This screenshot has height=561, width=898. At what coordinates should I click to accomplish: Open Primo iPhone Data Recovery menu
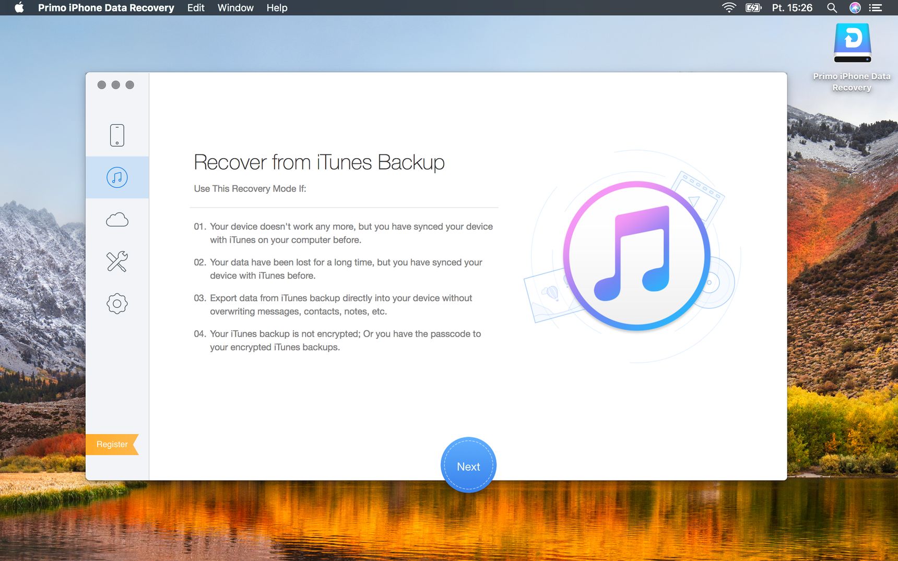coord(106,8)
